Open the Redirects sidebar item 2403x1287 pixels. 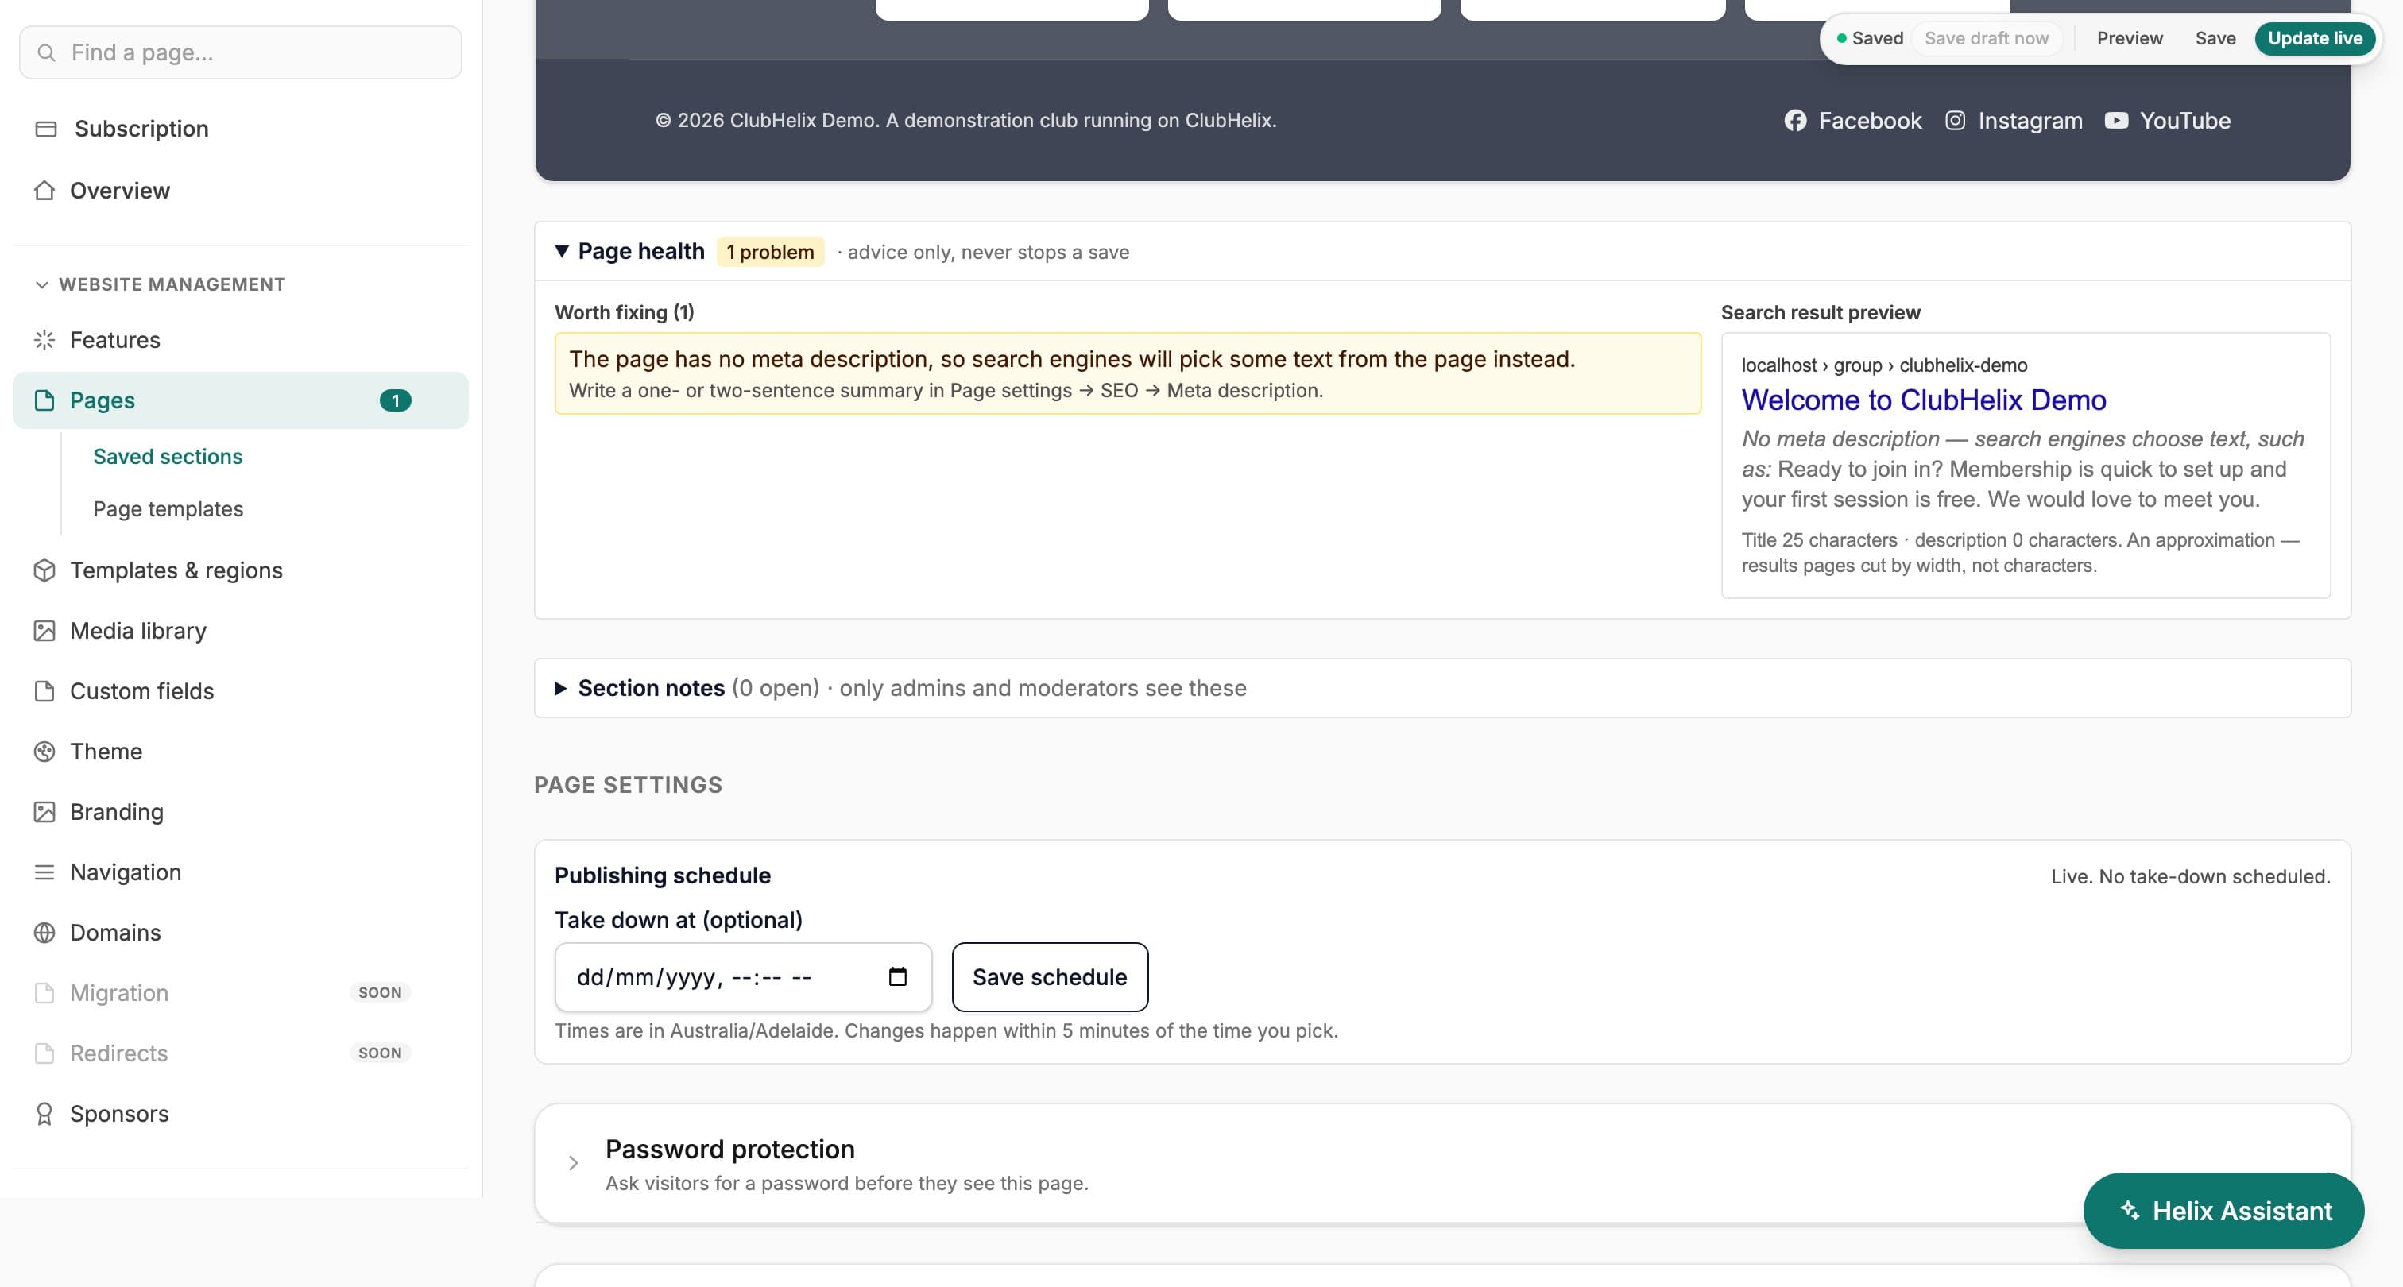click(241, 1053)
